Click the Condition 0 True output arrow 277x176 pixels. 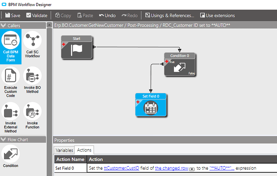click(x=162, y=64)
